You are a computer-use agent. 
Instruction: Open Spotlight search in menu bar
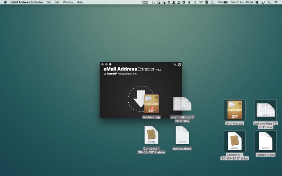pos(269,2)
